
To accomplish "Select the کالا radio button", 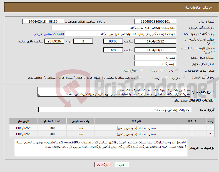I will coord(177,70).
